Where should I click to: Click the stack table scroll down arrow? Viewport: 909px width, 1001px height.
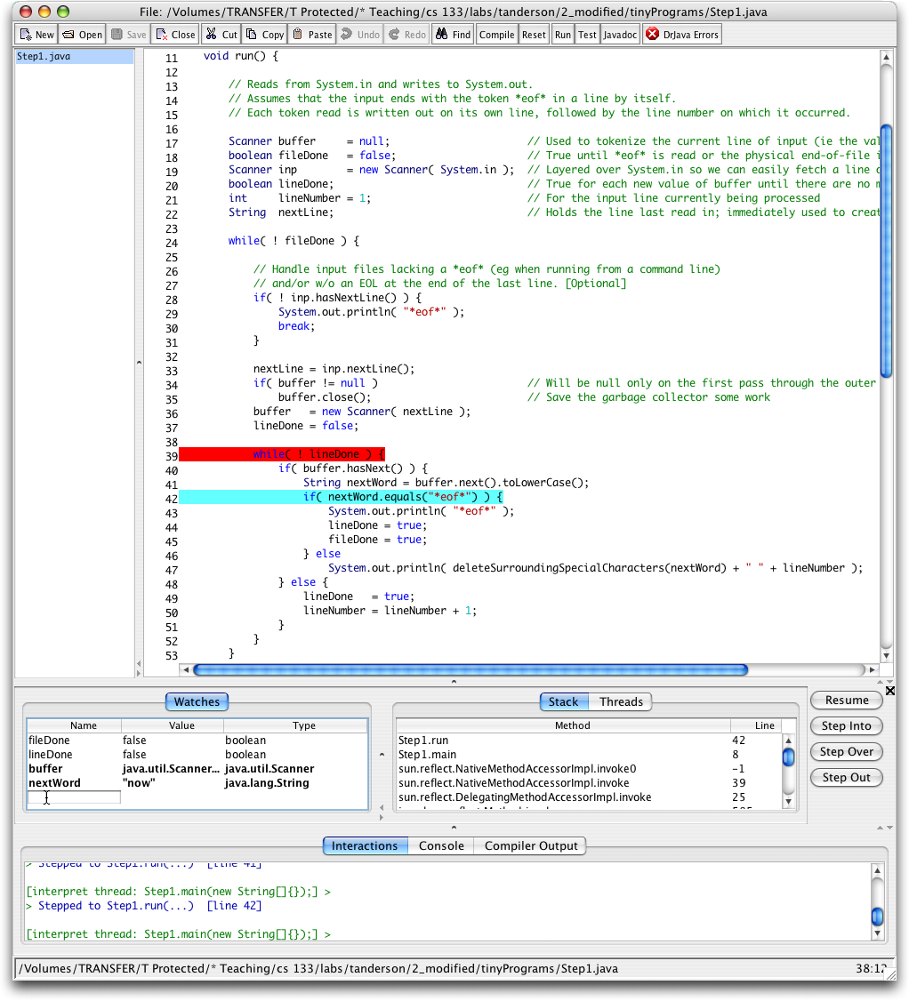pyautogui.click(x=788, y=801)
